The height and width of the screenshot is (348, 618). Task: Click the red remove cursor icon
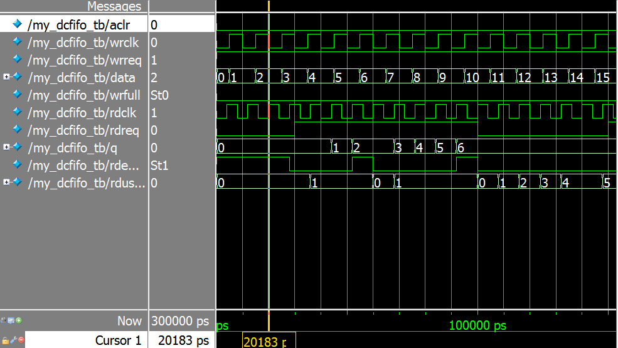click(x=20, y=340)
